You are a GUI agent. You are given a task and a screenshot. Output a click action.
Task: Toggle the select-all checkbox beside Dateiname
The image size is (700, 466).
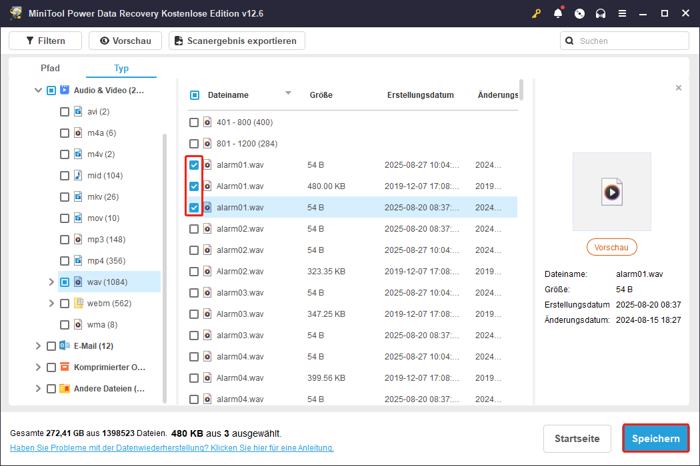click(195, 95)
